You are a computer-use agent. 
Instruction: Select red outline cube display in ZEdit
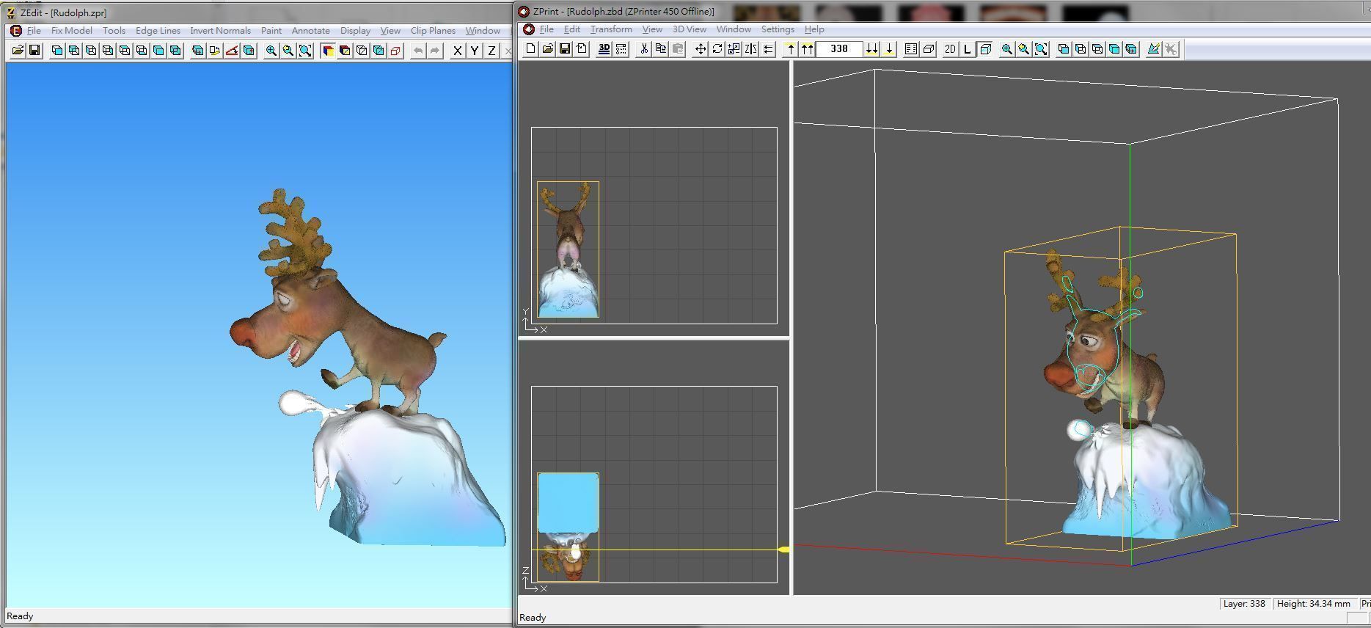395,50
